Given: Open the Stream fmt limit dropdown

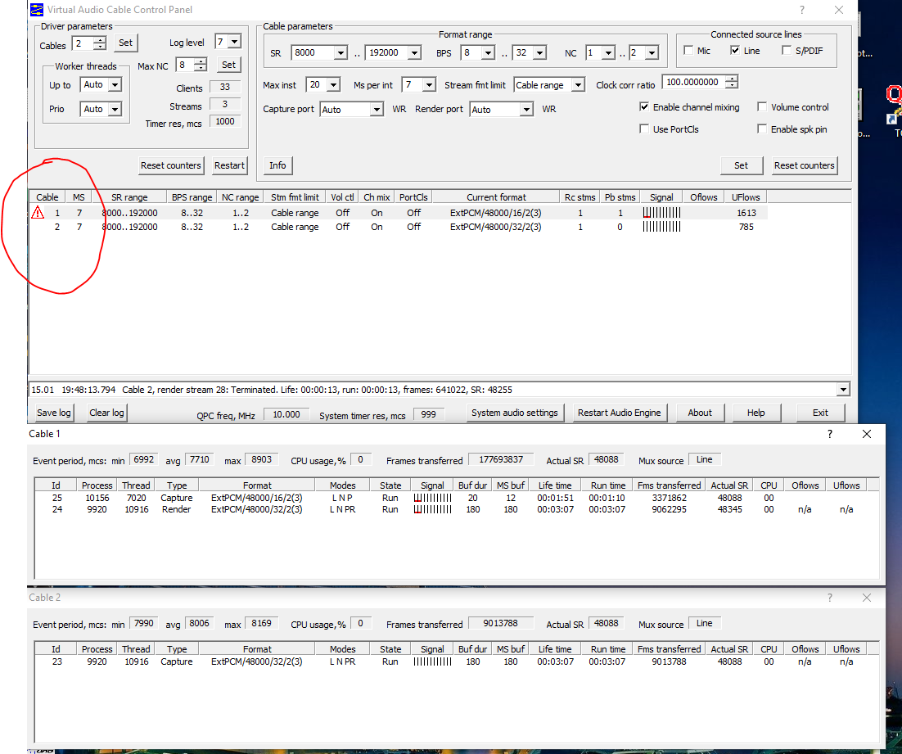Looking at the screenshot, I should [577, 85].
